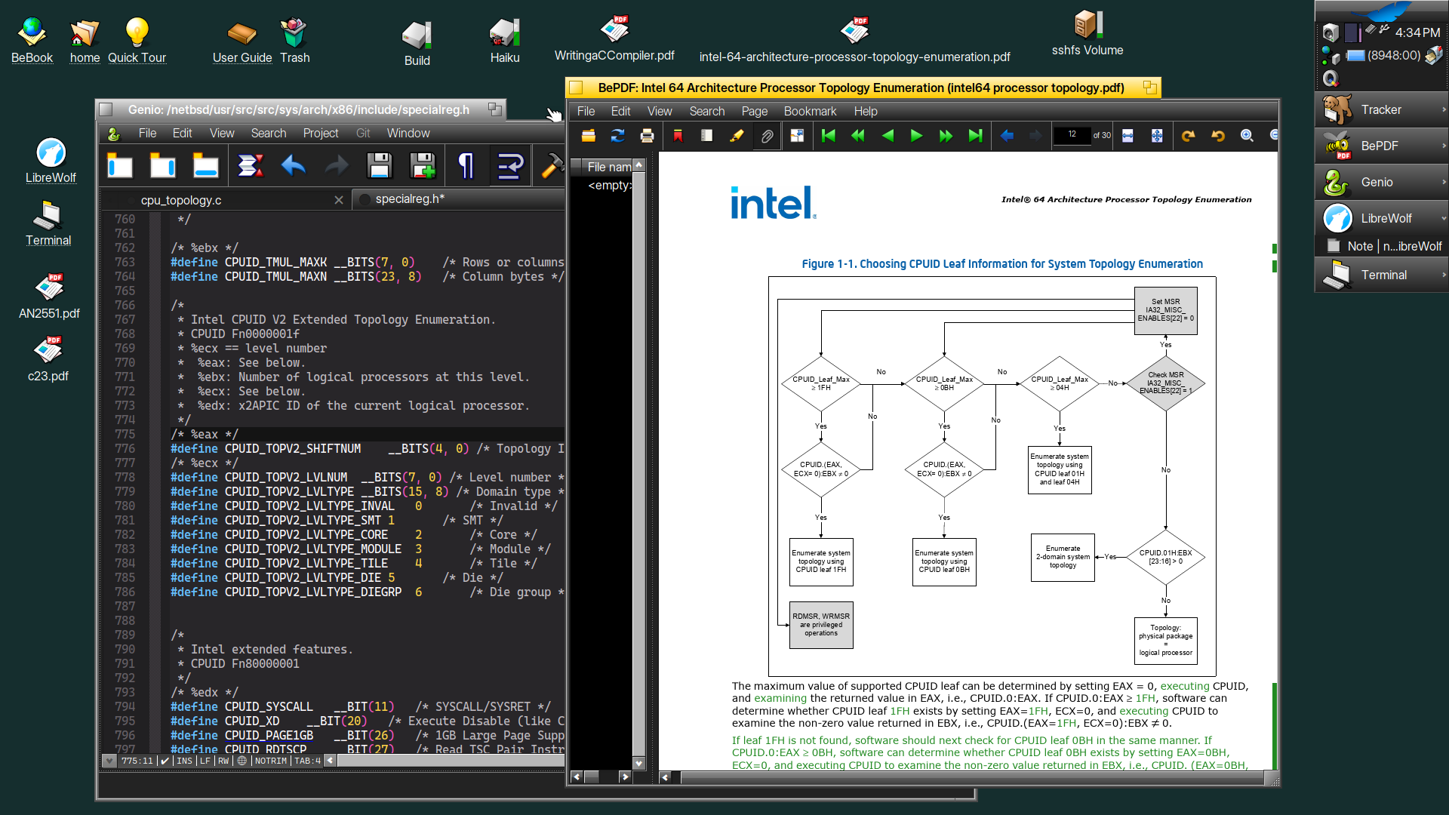This screenshot has width=1449, height=815.
Task: Jump to first page of PDF
Action: 829,136
